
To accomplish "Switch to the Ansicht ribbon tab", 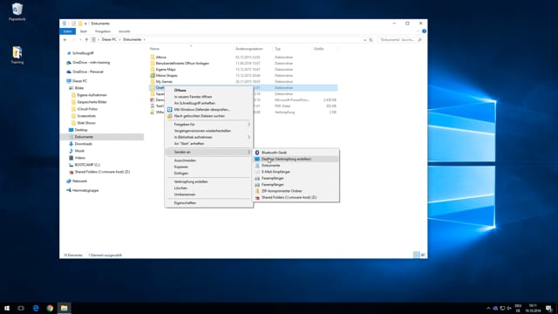I will [124, 31].
